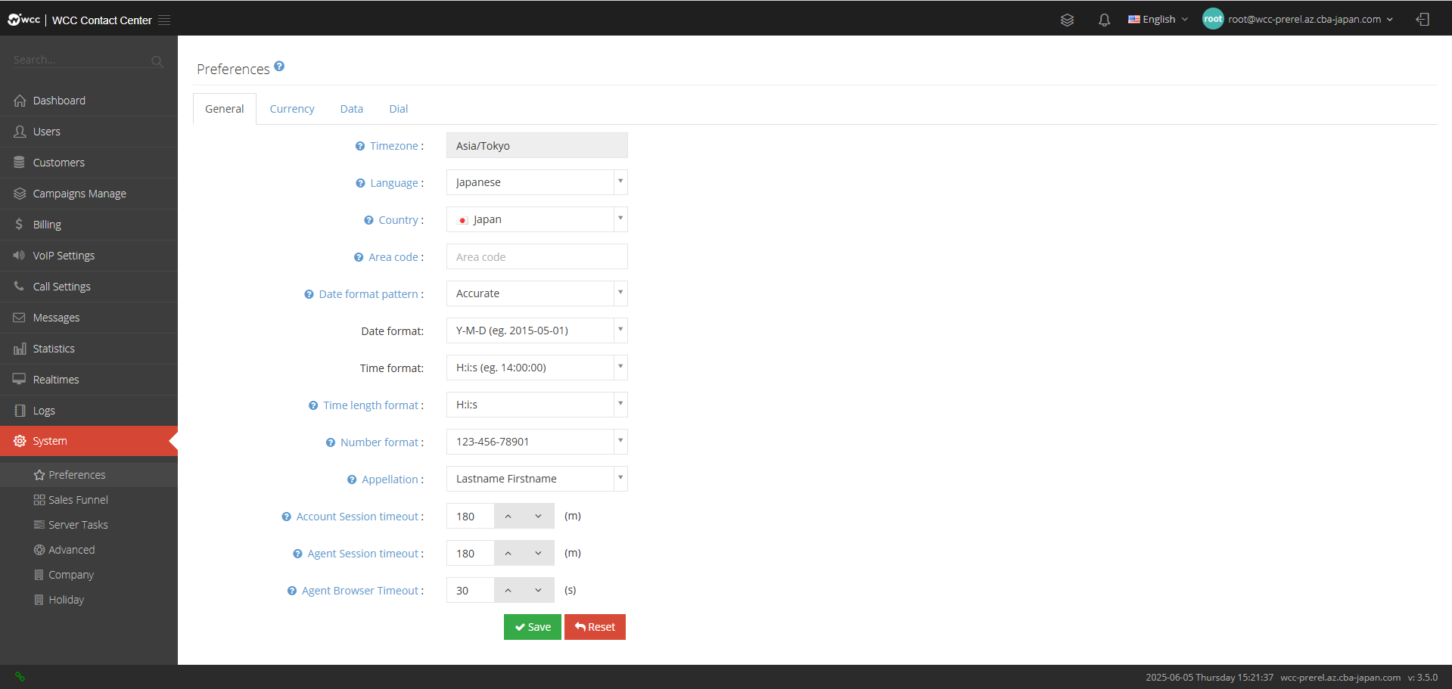Screen dimensions: 1452x689
Task: Click the hamburger menu icon next to WCC Contact Center
Action: click(164, 20)
